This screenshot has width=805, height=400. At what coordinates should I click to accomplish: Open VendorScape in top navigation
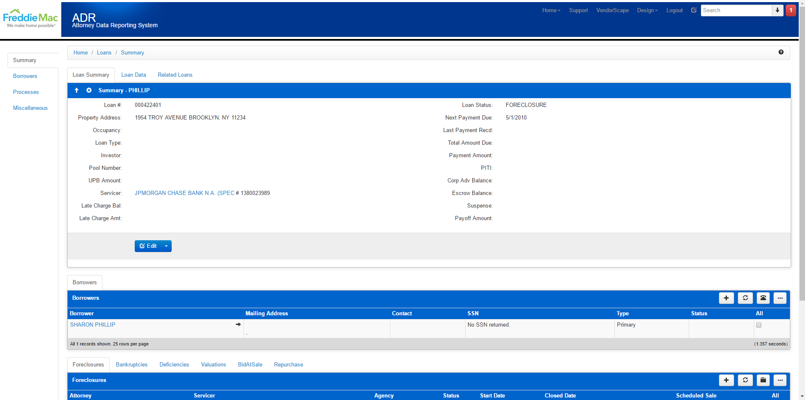pos(612,10)
